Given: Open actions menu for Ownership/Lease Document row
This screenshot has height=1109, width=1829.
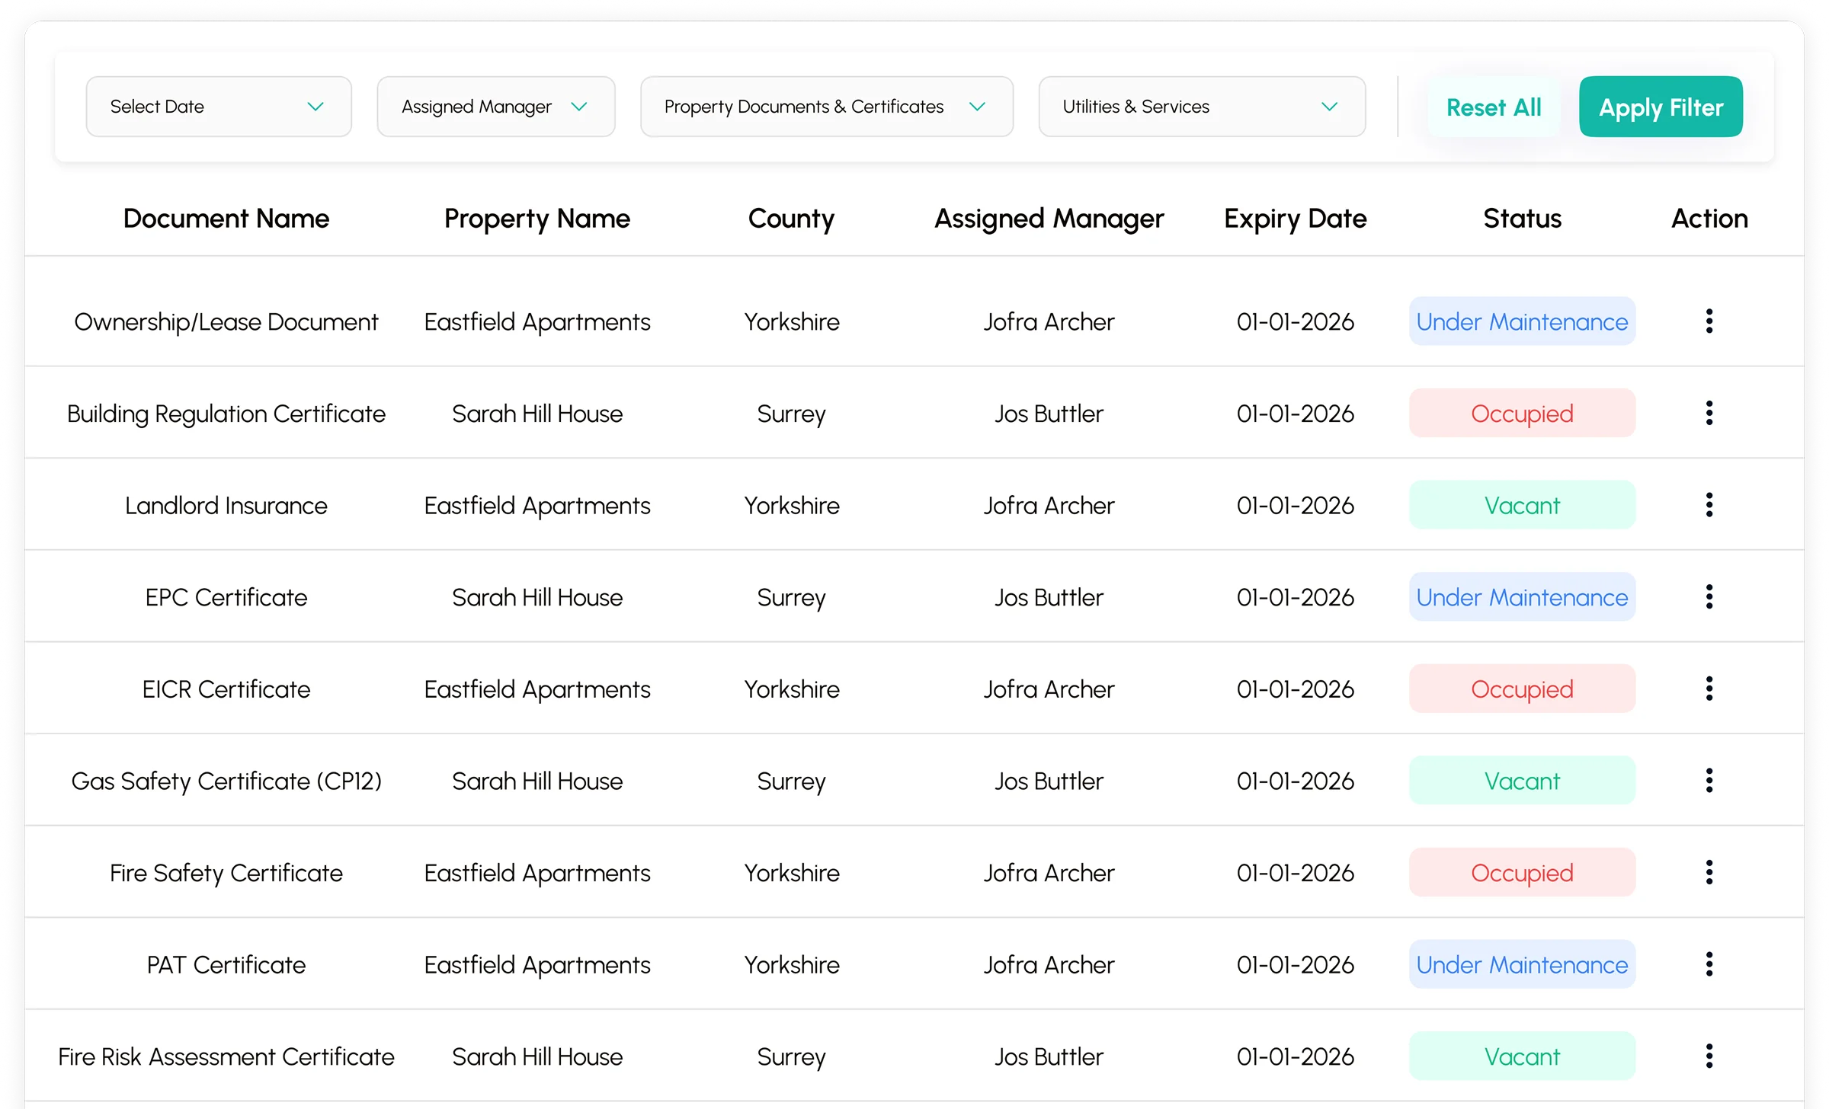Looking at the screenshot, I should (1709, 321).
